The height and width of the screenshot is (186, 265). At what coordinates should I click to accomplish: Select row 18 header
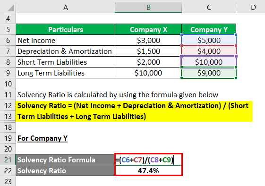8,127
